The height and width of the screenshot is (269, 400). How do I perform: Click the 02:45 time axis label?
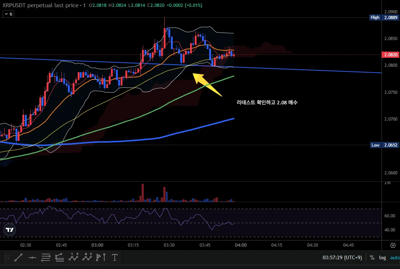click(61, 245)
